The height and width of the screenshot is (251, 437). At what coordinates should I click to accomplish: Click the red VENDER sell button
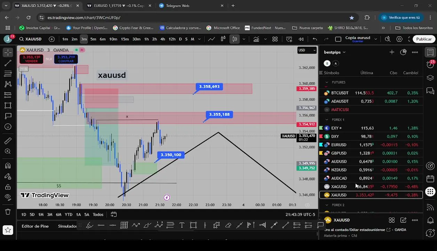pos(31,59)
